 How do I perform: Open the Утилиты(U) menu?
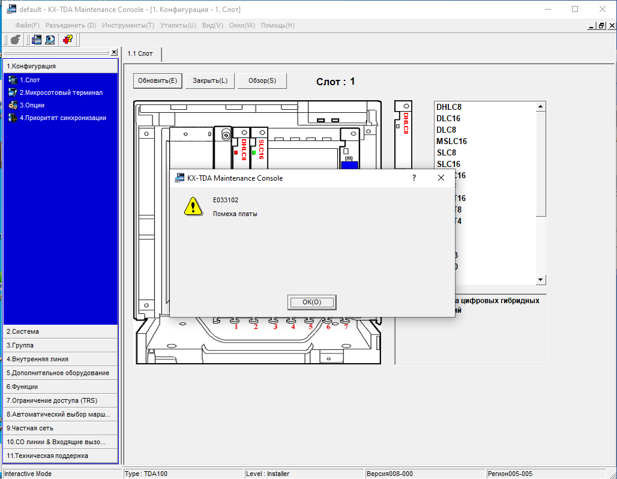178,25
